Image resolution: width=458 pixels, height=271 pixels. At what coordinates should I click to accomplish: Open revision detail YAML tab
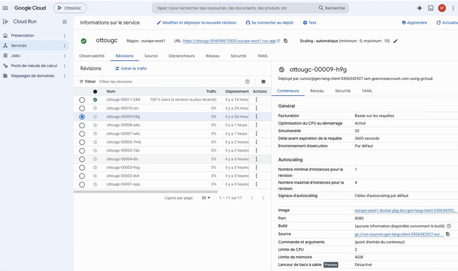pyautogui.click(x=367, y=91)
